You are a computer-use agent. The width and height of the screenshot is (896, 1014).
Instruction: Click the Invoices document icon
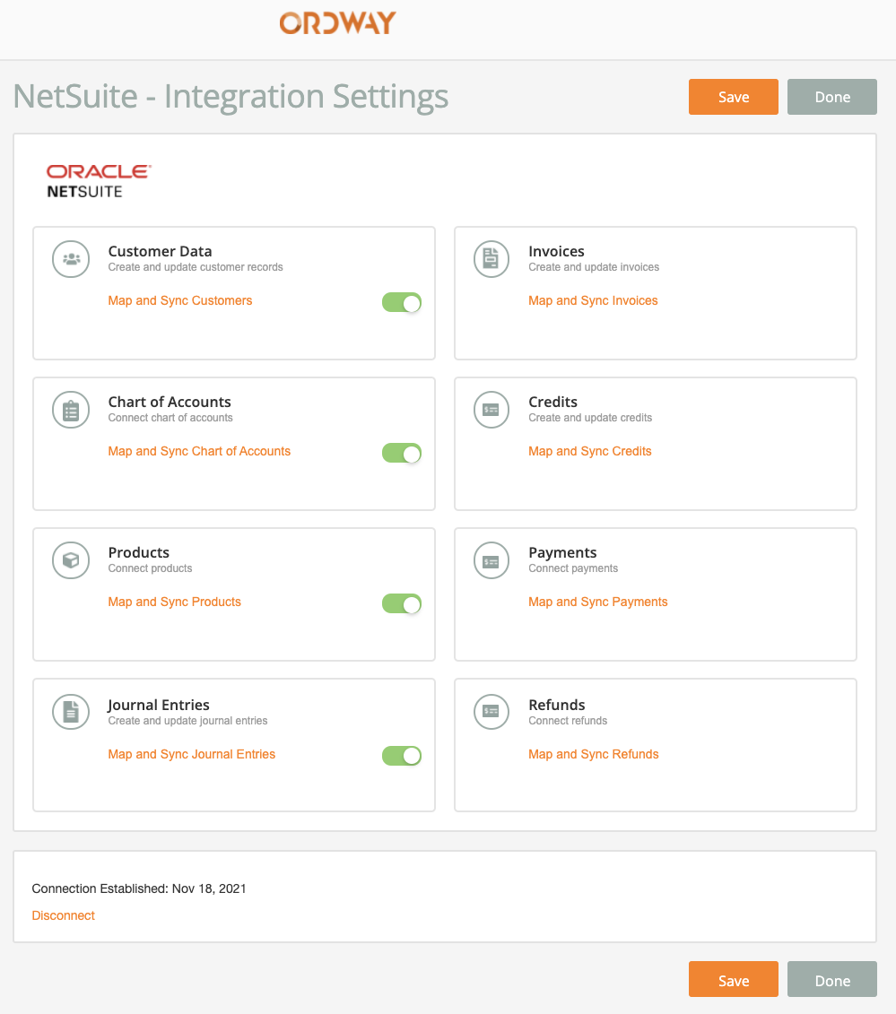coord(491,259)
